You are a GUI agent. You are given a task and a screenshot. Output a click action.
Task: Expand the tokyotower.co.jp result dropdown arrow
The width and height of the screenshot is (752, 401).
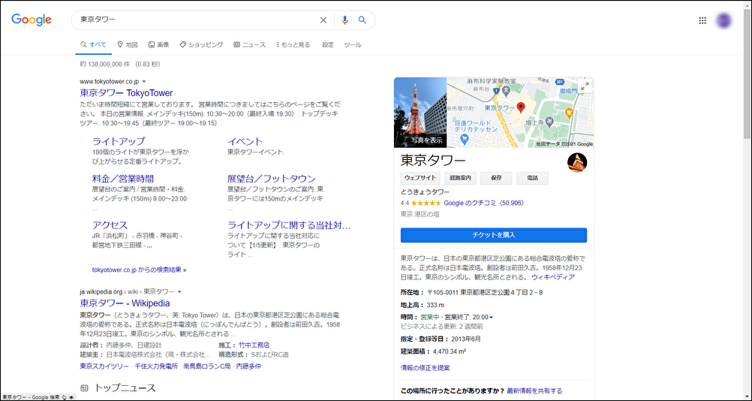point(144,82)
